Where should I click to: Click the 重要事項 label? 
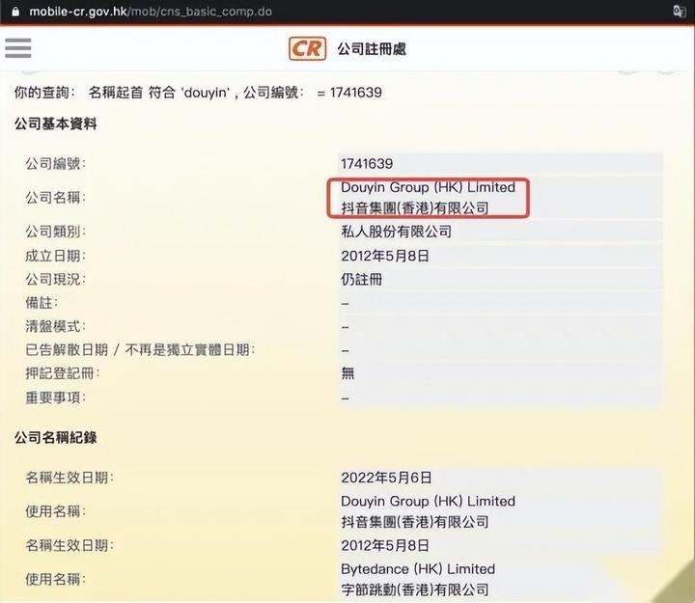(55, 397)
